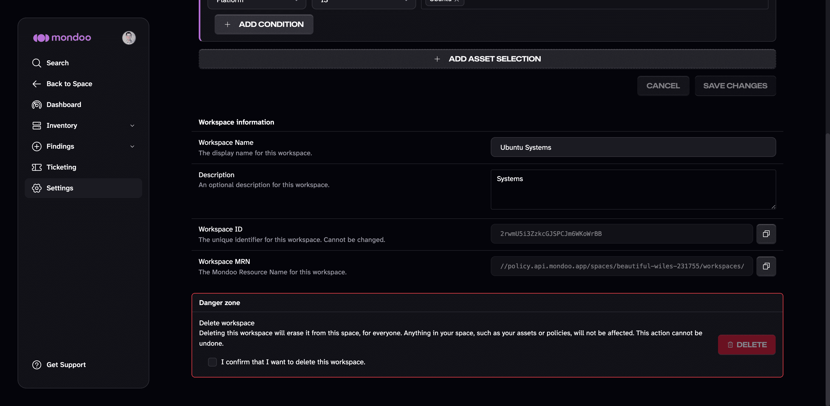This screenshot has width=830, height=406.
Task: Click the Dashboard radar icon
Action: 37,105
